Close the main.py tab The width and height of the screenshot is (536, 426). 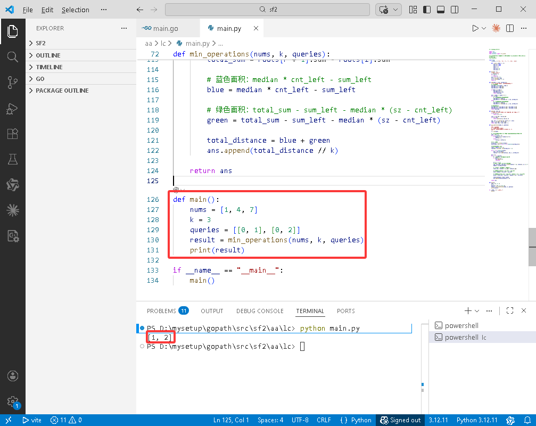[255, 28]
